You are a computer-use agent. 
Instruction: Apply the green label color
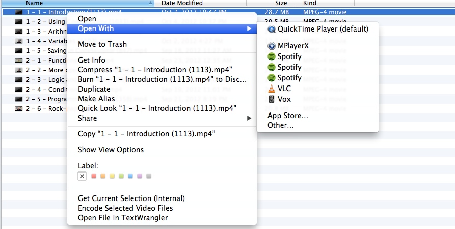[x=121, y=176]
